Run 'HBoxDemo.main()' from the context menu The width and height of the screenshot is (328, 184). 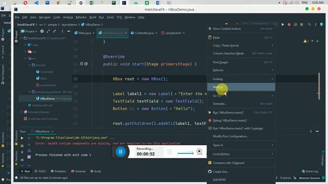[241, 112]
